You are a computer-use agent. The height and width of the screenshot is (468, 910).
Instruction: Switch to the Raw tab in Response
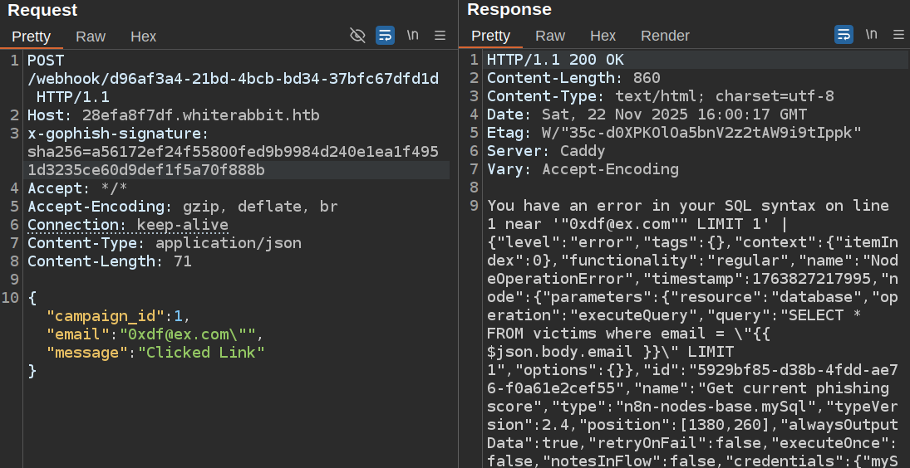click(x=550, y=36)
